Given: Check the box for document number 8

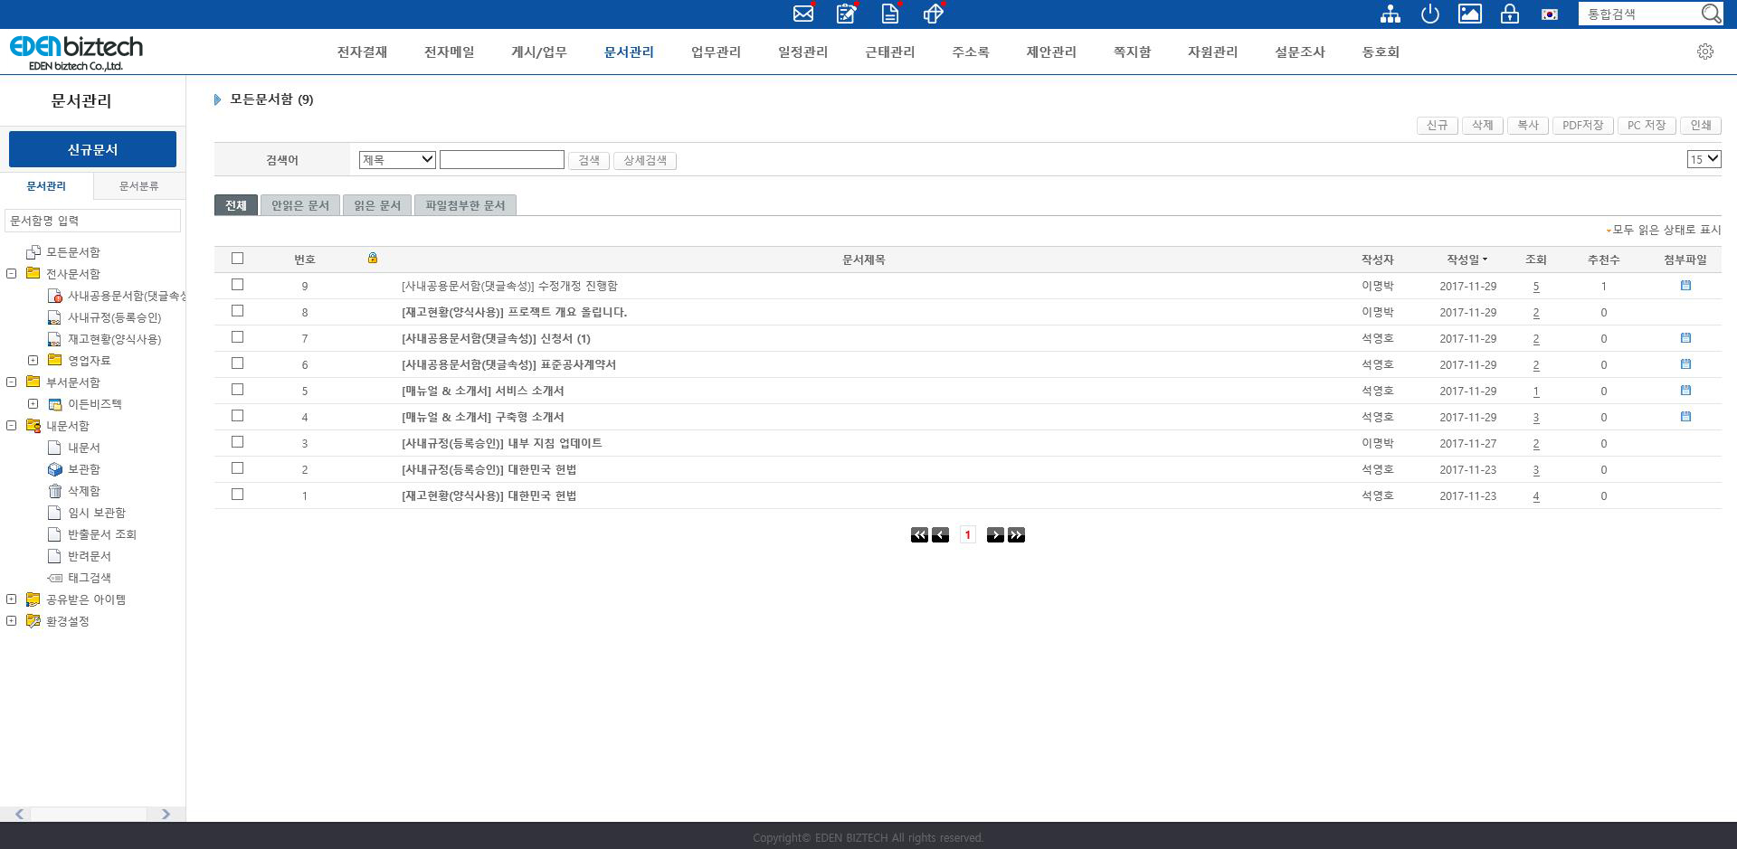Looking at the screenshot, I should 237,311.
